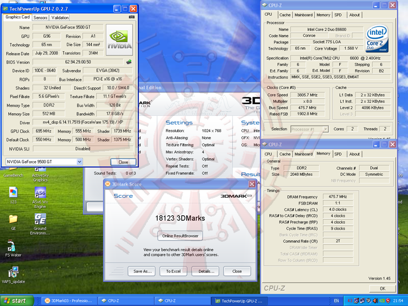
Task: Open the About tab in the upper CPU-Z window
Action: 354,15
